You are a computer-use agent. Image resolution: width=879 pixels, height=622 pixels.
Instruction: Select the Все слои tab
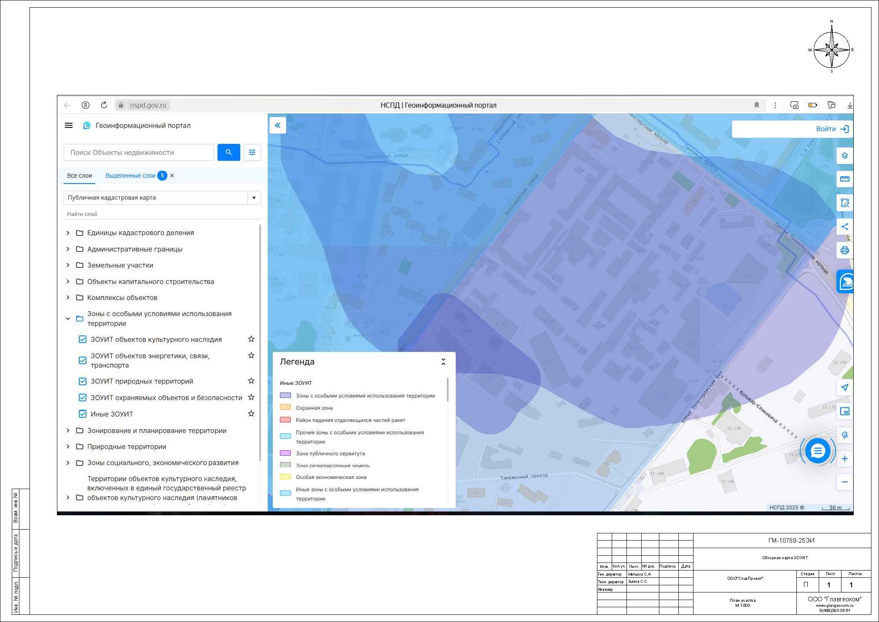pyautogui.click(x=79, y=176)
